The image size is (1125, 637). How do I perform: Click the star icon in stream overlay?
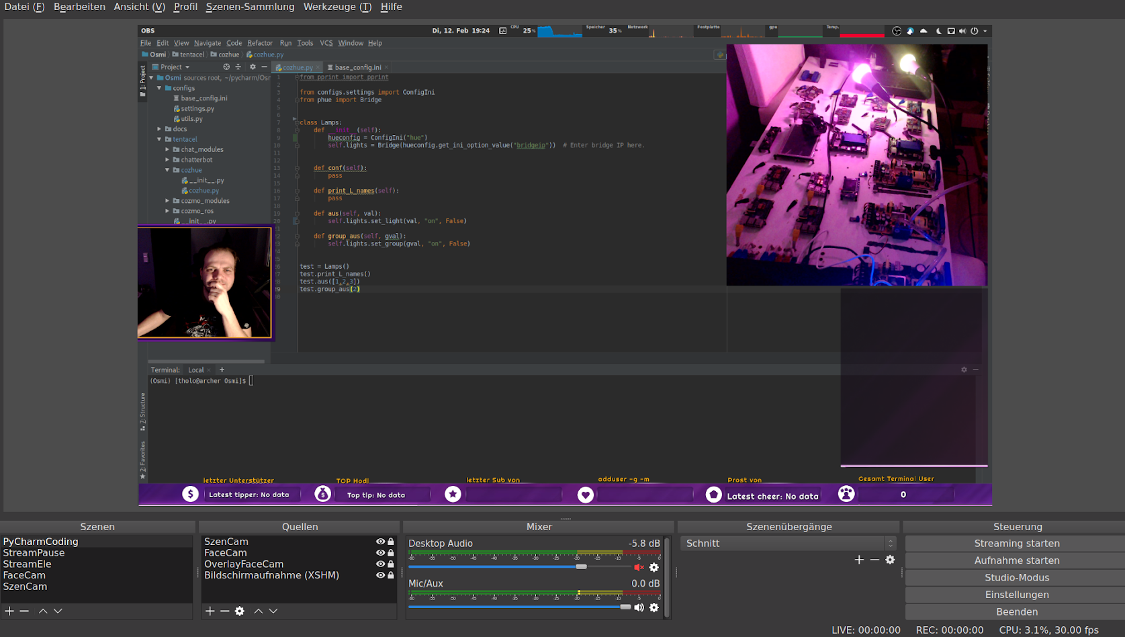[x=453, y=494]
